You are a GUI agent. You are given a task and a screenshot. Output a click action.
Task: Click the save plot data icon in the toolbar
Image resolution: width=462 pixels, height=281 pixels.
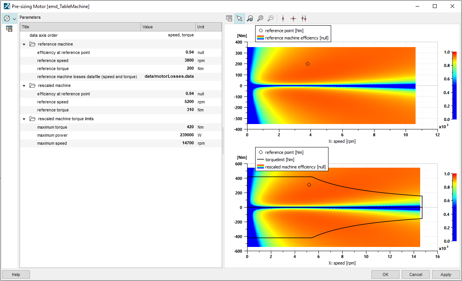229,18
